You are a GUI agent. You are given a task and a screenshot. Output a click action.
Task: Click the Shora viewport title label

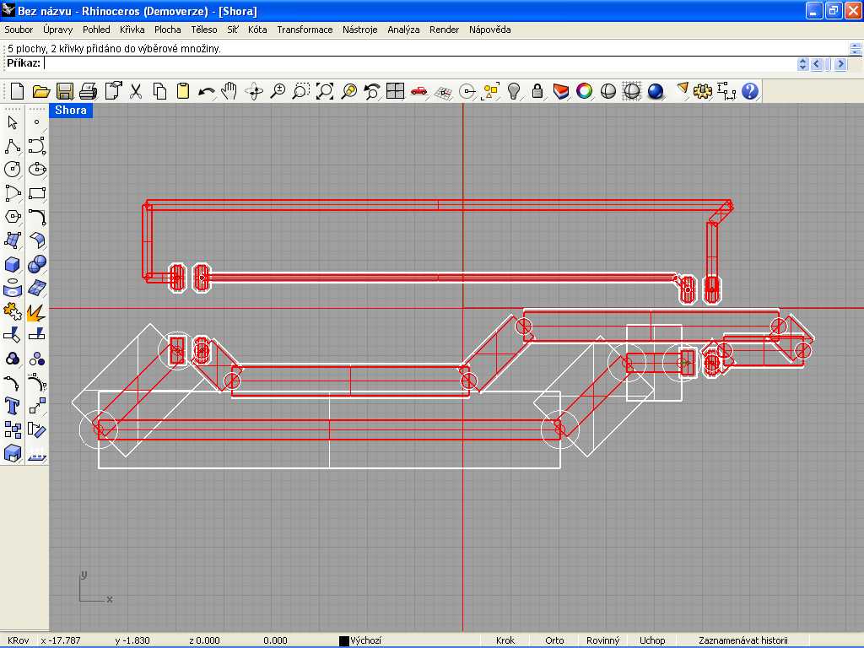[71, 111]
